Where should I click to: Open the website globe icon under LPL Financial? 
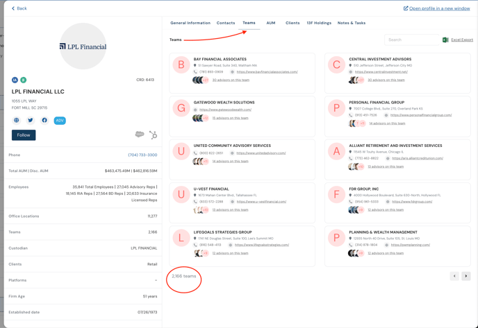tap(17, 120)
